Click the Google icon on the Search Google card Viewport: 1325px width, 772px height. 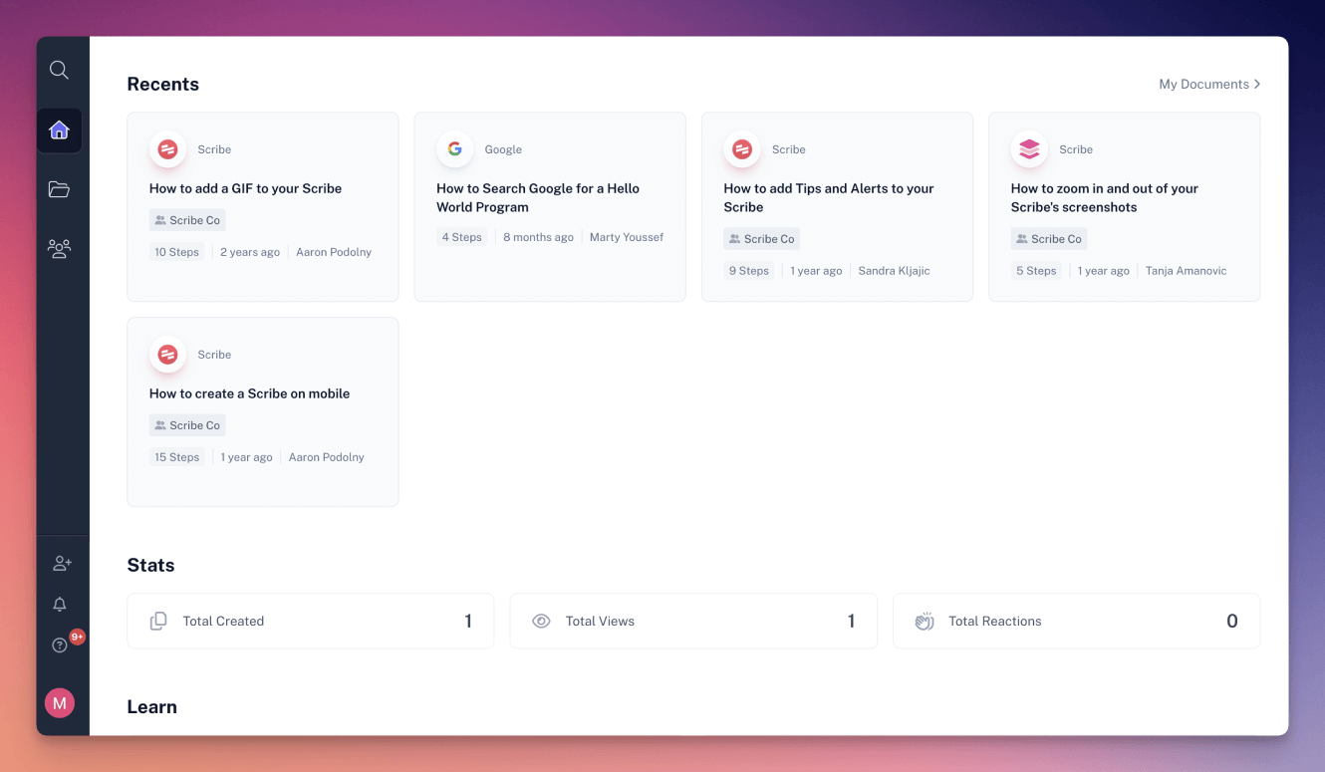click(x=454, y=148)
